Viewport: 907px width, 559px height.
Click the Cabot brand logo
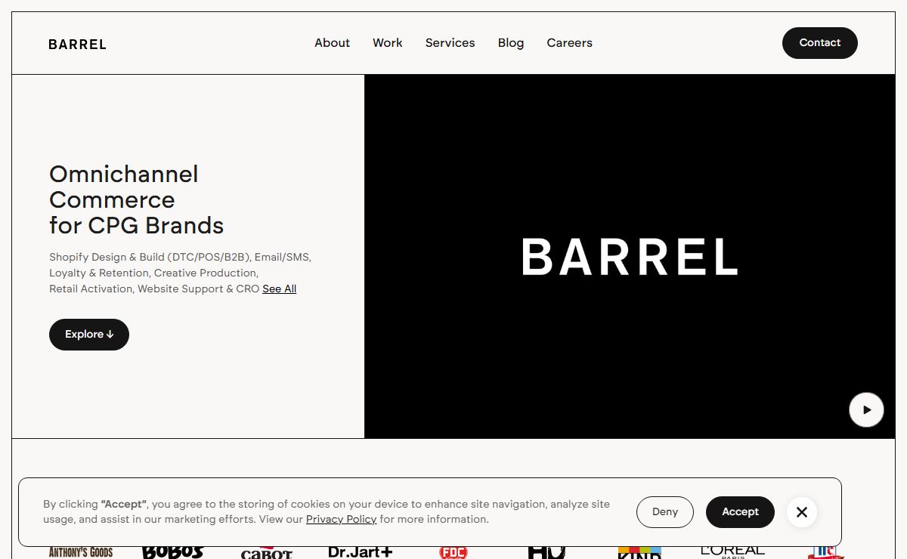[x=266, y=553]
